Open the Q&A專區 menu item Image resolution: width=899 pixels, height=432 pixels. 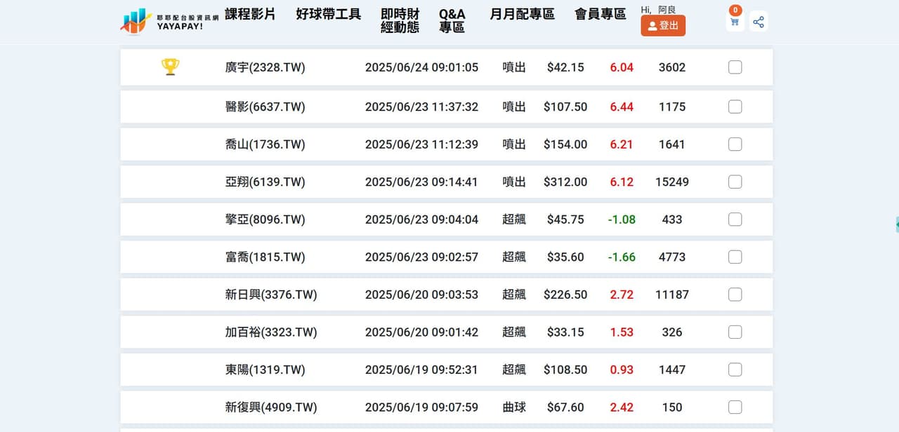452,21
